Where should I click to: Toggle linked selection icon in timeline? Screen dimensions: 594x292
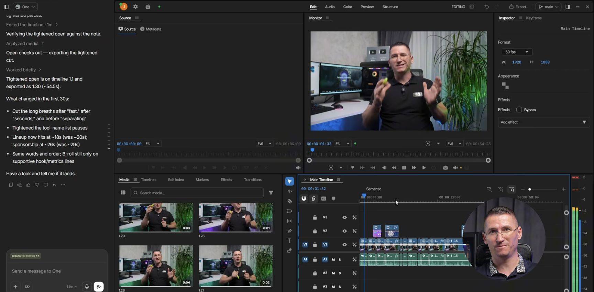coord(313,199)
